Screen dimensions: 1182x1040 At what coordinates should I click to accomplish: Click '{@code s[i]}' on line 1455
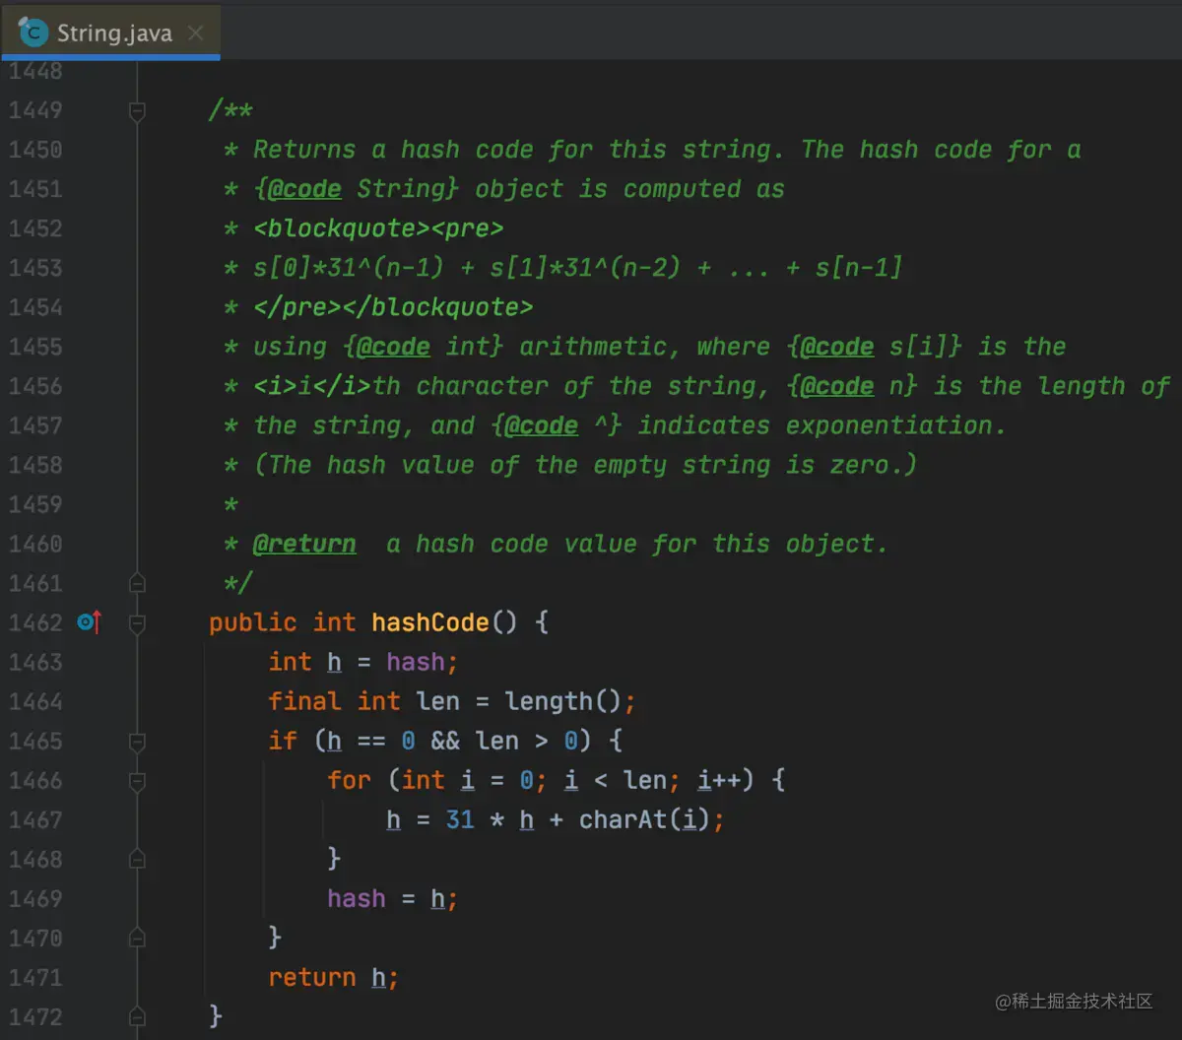coord(873,347)
